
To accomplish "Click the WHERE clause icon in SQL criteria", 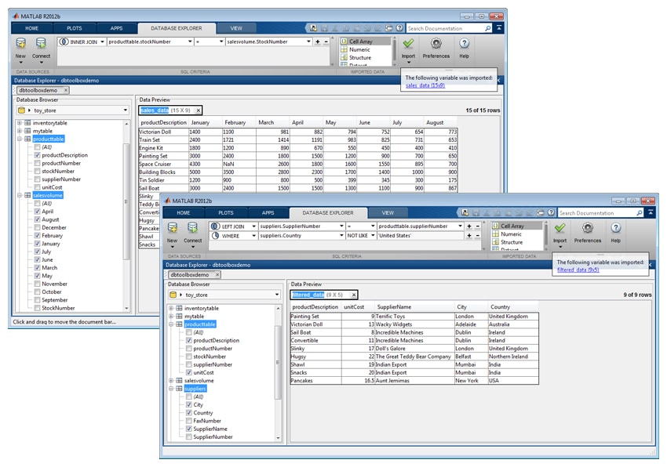I will (x=215, y=235).
